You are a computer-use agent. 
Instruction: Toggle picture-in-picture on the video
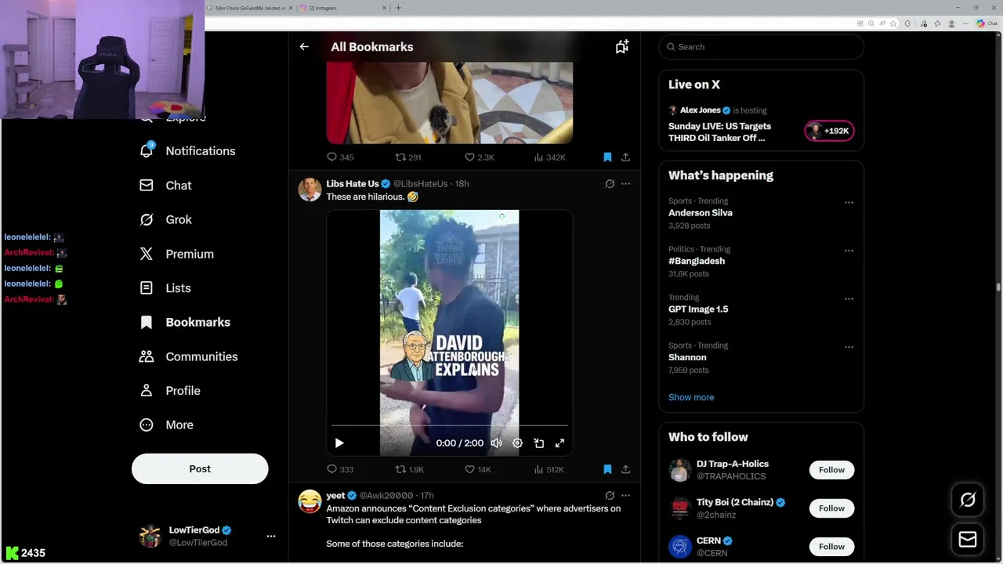pyautogui.click(x=538, y=443)
